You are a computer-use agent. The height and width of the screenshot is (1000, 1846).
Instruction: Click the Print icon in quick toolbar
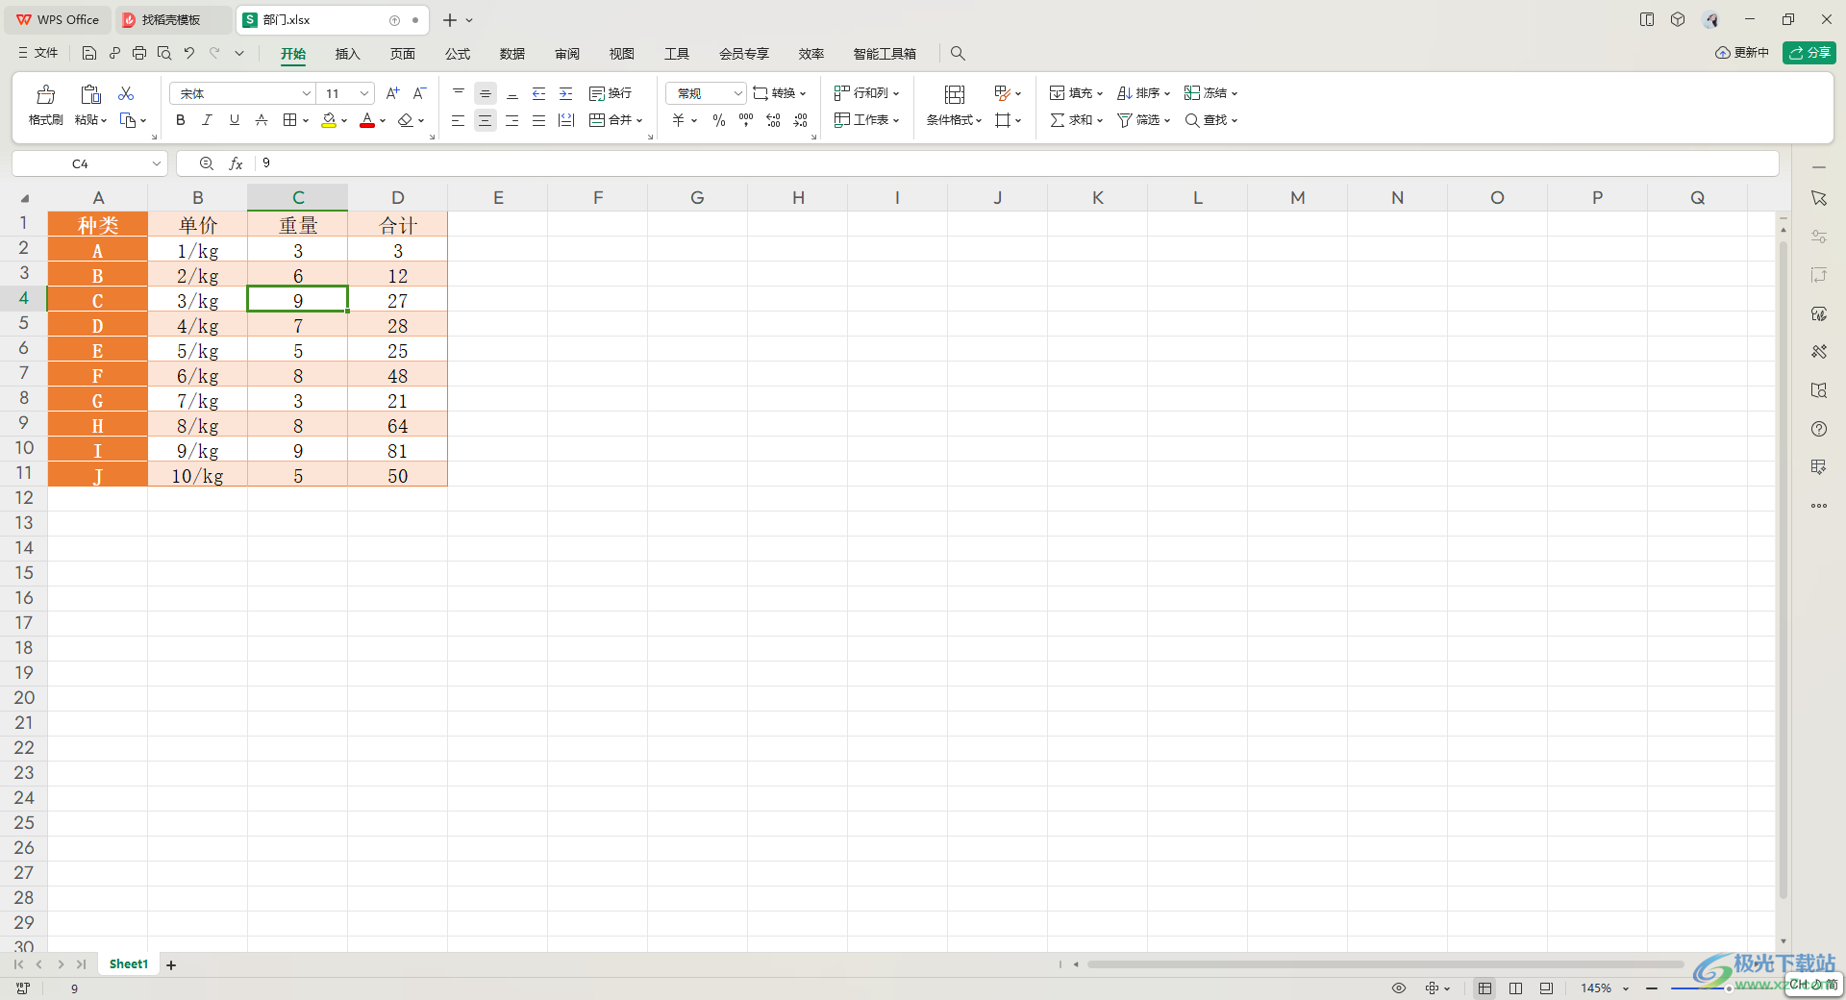(139, 53)
